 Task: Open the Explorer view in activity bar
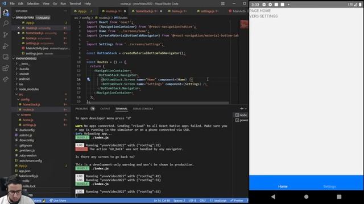[6, 12]
